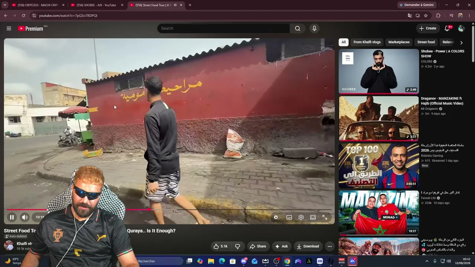The image size is (475, 267).
Task: Show hidden system tray icons
Action: pos(427,261)
